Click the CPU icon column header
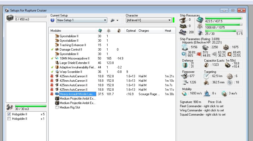This screenshot has width=253, height=141. point(100,31)
